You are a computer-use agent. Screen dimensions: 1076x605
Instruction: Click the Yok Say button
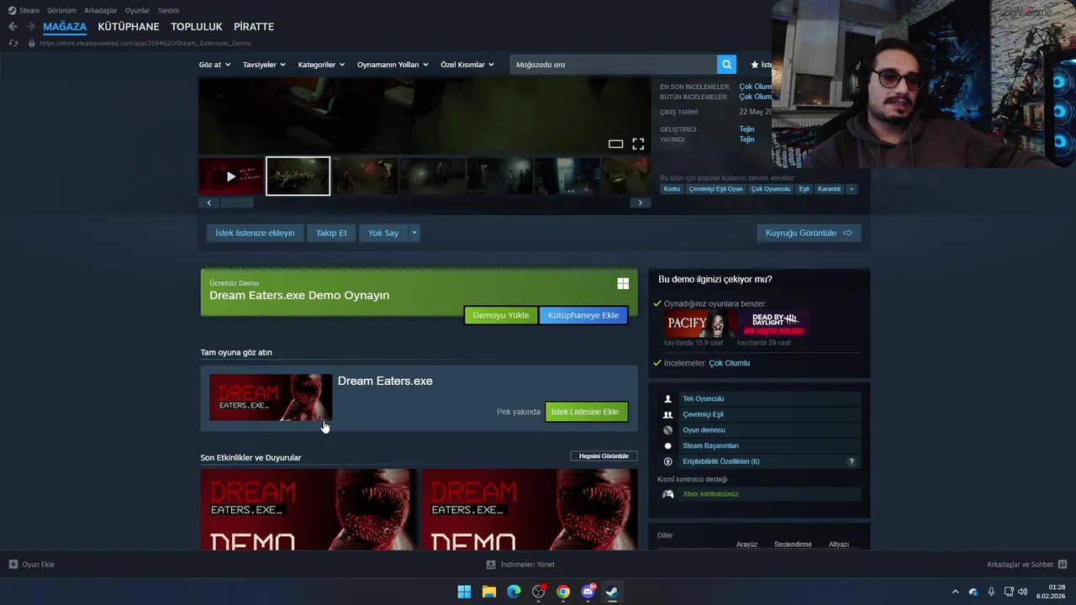383,233
